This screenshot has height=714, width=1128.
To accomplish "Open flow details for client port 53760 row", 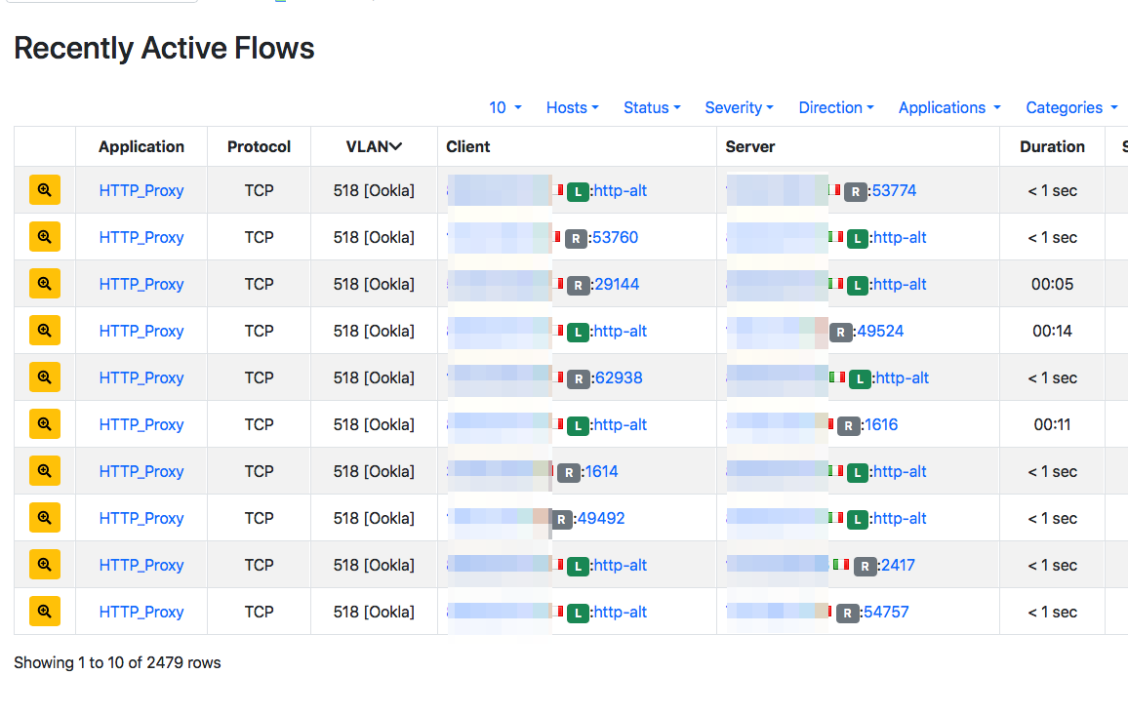I will (x=45, y=237).
